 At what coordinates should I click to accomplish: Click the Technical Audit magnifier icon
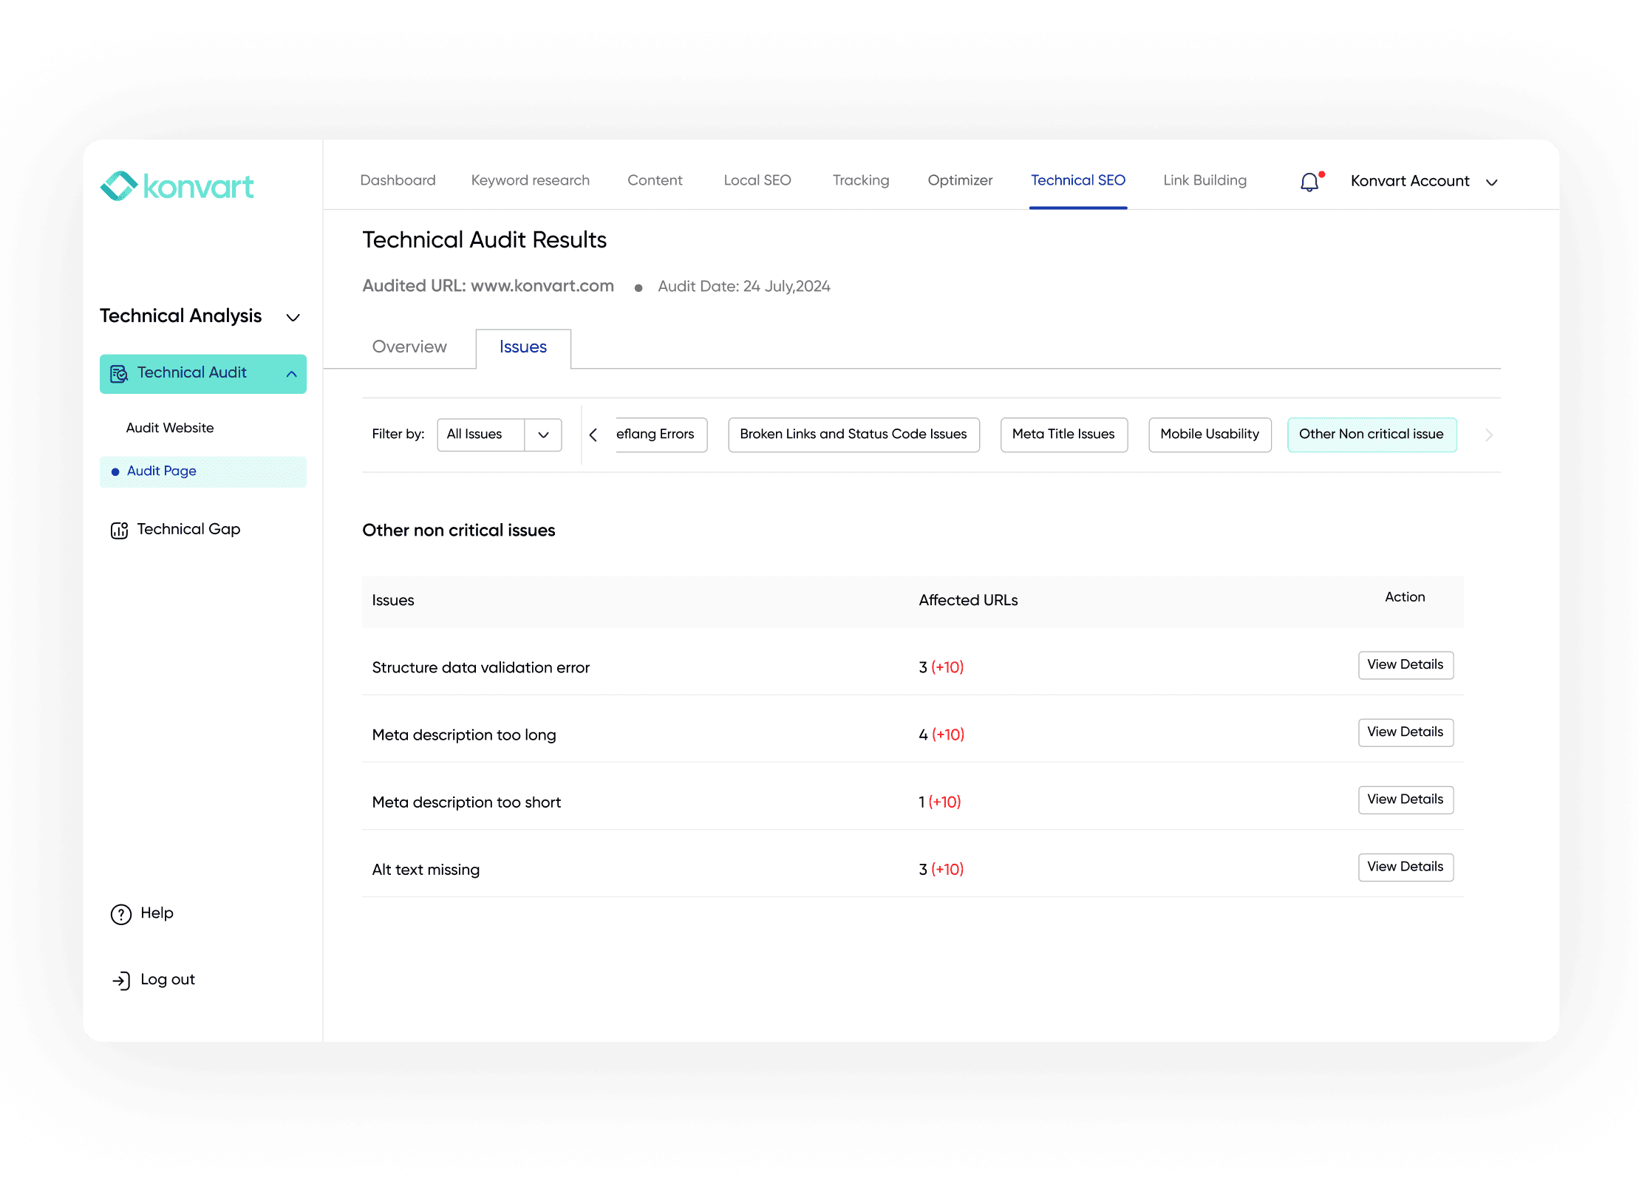[119, 374]
